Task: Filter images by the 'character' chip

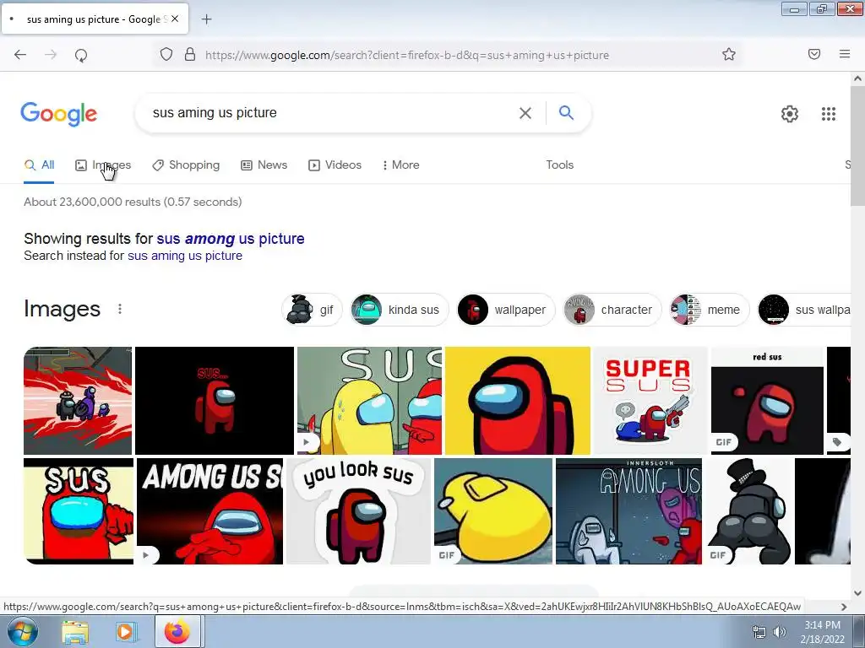Action: pyautogui.click(x=612, y=310)
